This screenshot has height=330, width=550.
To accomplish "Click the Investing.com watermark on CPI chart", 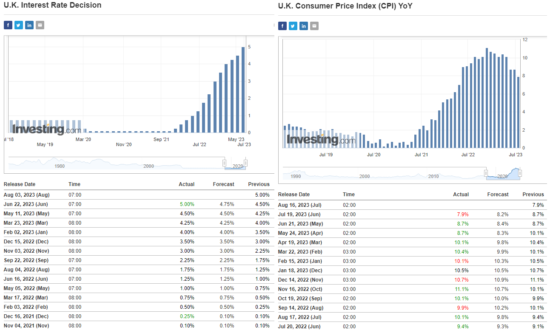I will click(321, 140).
